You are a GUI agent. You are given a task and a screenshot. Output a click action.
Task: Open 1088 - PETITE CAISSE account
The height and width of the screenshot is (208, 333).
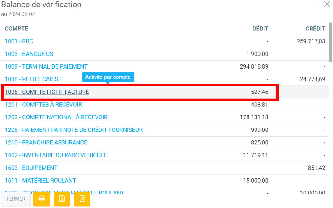coord(33,79)
